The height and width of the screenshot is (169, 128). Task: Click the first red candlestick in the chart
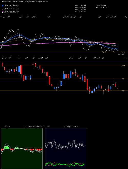pos(2,64)
